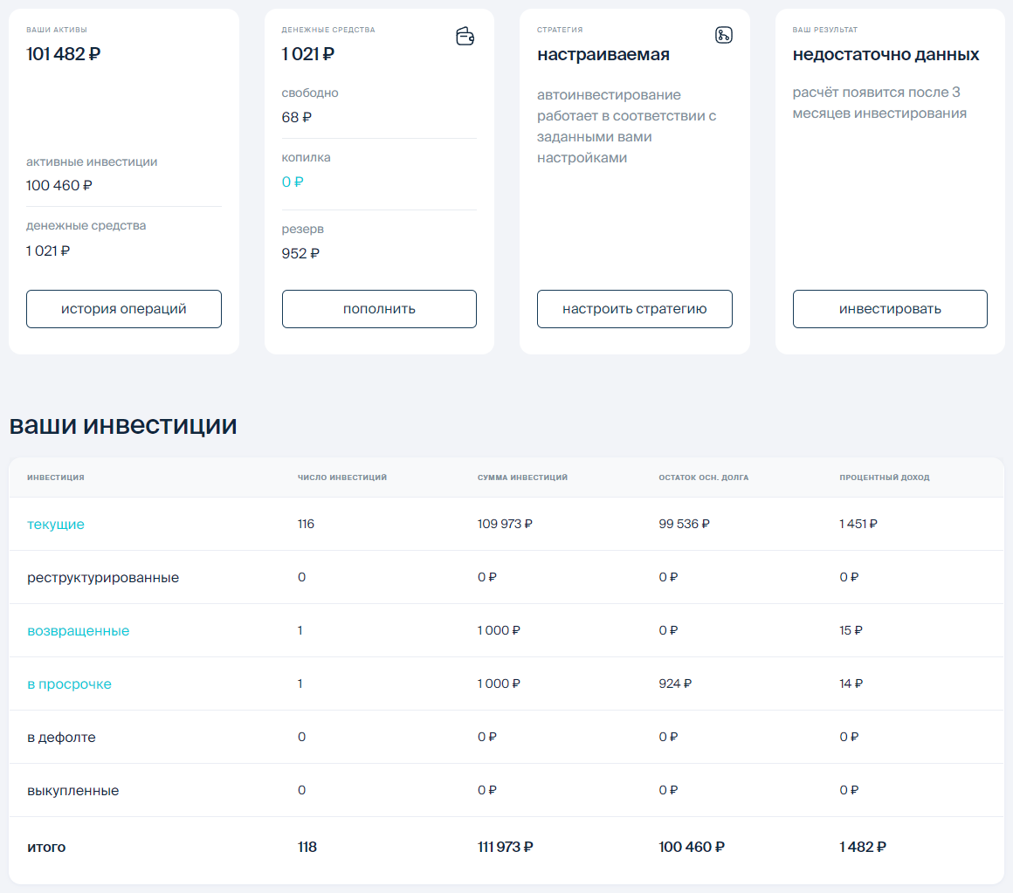Open the возвращенные investments link
Viewport: 1013px width, 893px height.
pos(79,630)
